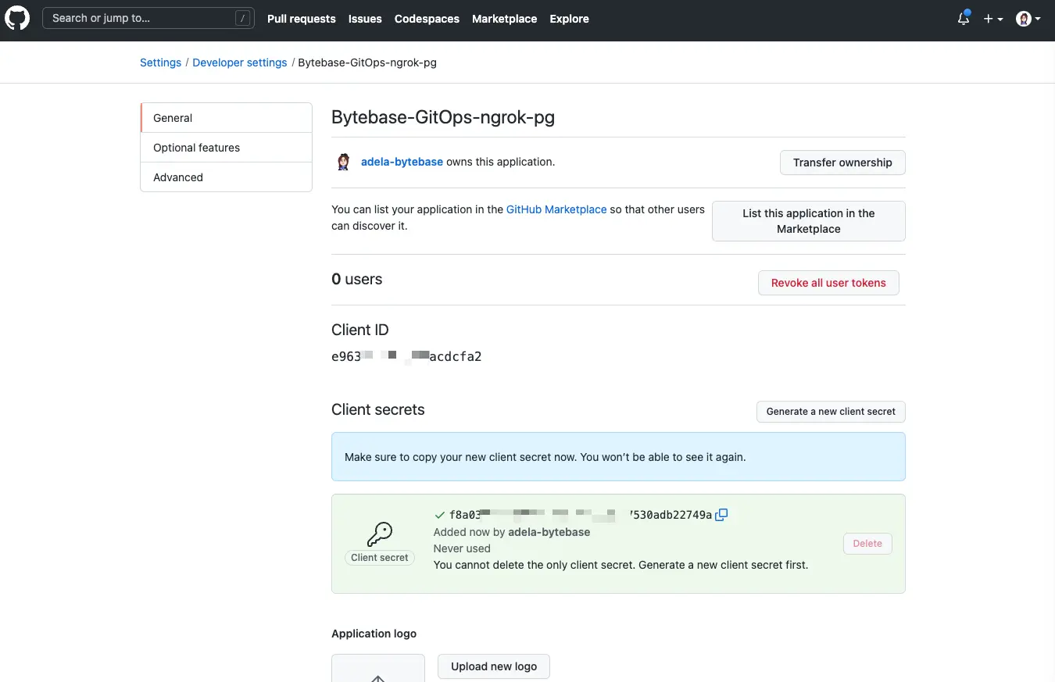Viewport: 1055px width, 682px height.
Task: Switch to the Optional features tab
Action: pyautogui.click(x=196, y=147)
